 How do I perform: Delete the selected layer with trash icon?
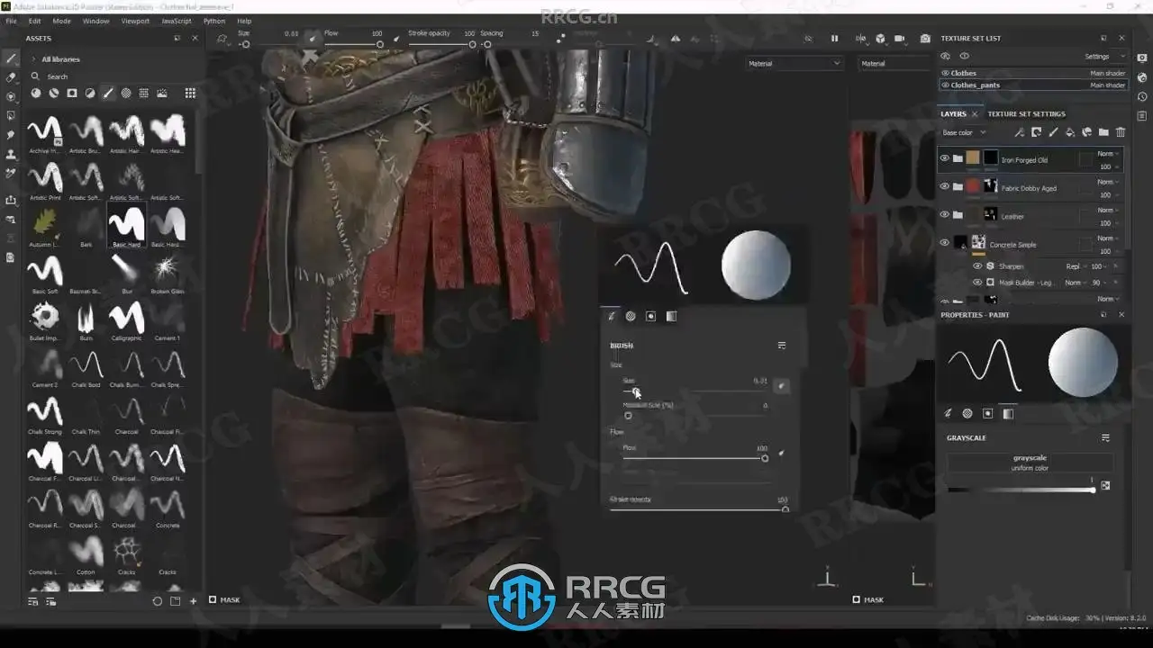click(1121, 132)
